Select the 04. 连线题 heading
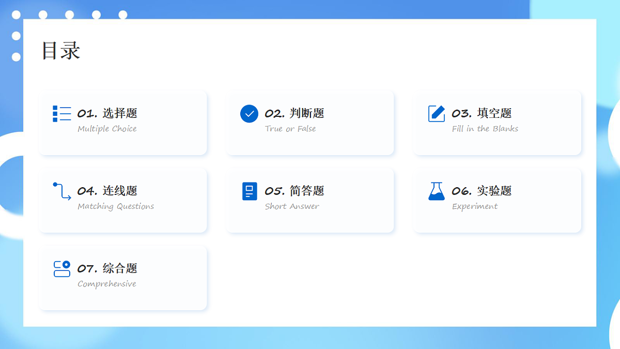Viewport: 620px width, 349px height. pos(107,191)
